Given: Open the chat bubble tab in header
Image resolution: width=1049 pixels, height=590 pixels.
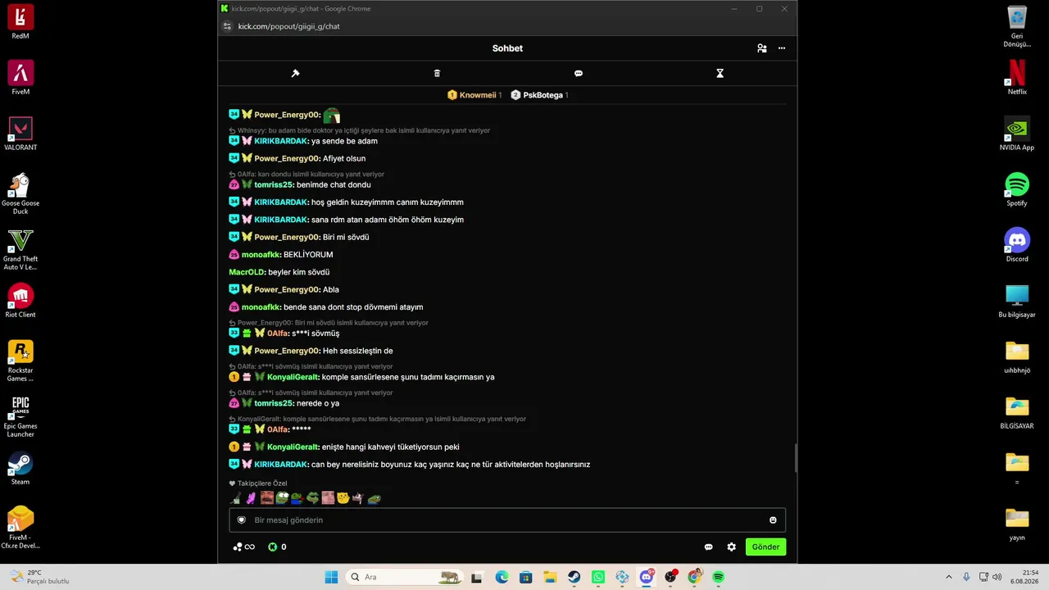Looking at the screenshot, I should pos(579,73).
